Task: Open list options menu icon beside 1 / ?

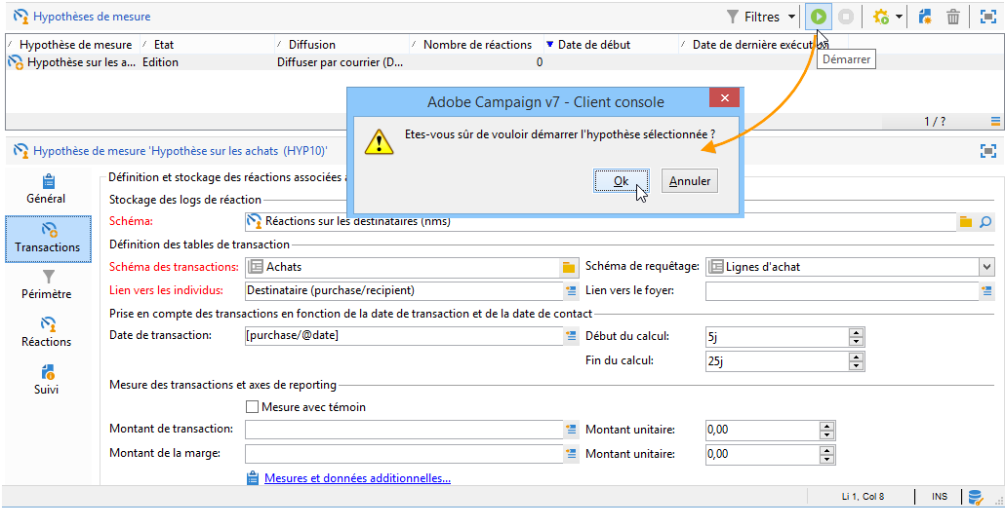Action: 994,121
